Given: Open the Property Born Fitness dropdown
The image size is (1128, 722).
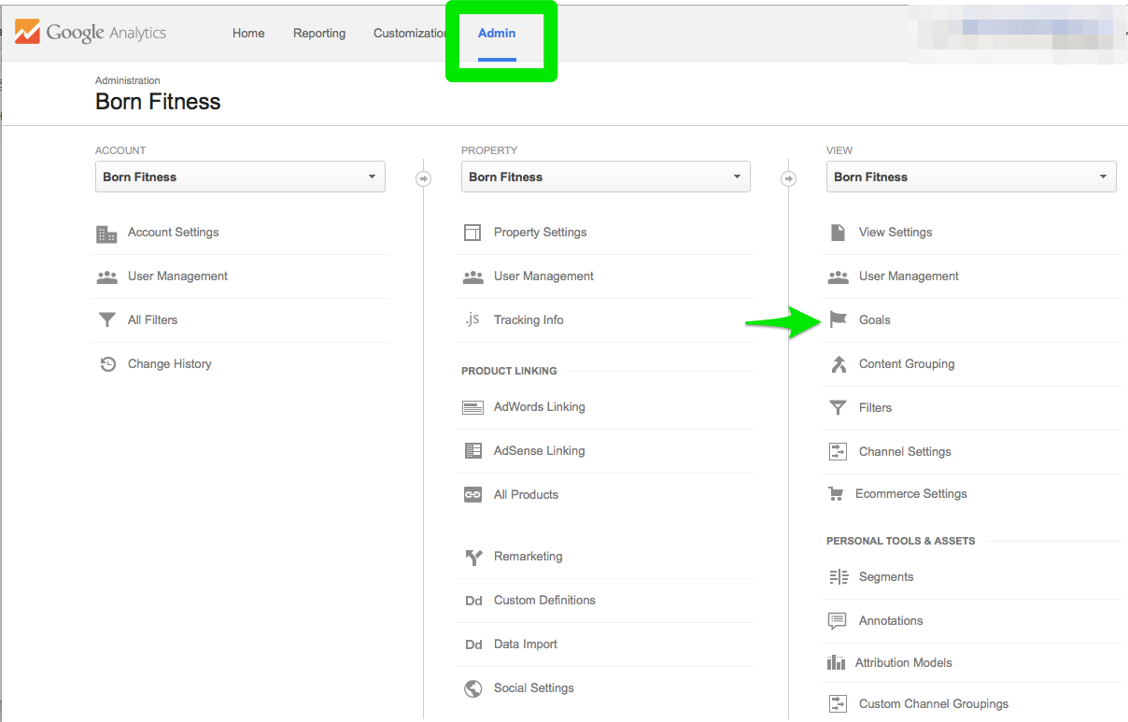Looking at the screenshot, I should pyautogui.click(x=606, y=177).
